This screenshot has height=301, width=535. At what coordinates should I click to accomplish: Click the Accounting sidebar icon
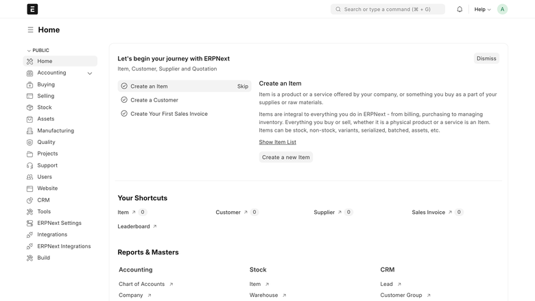tap(30, 73)
